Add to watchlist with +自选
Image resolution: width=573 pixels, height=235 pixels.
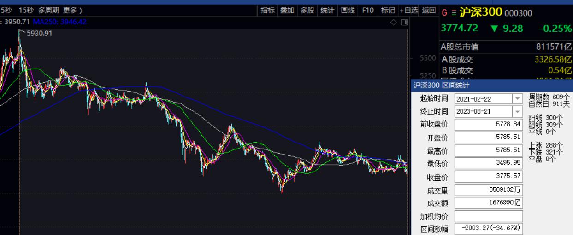[x=409, y=10]
